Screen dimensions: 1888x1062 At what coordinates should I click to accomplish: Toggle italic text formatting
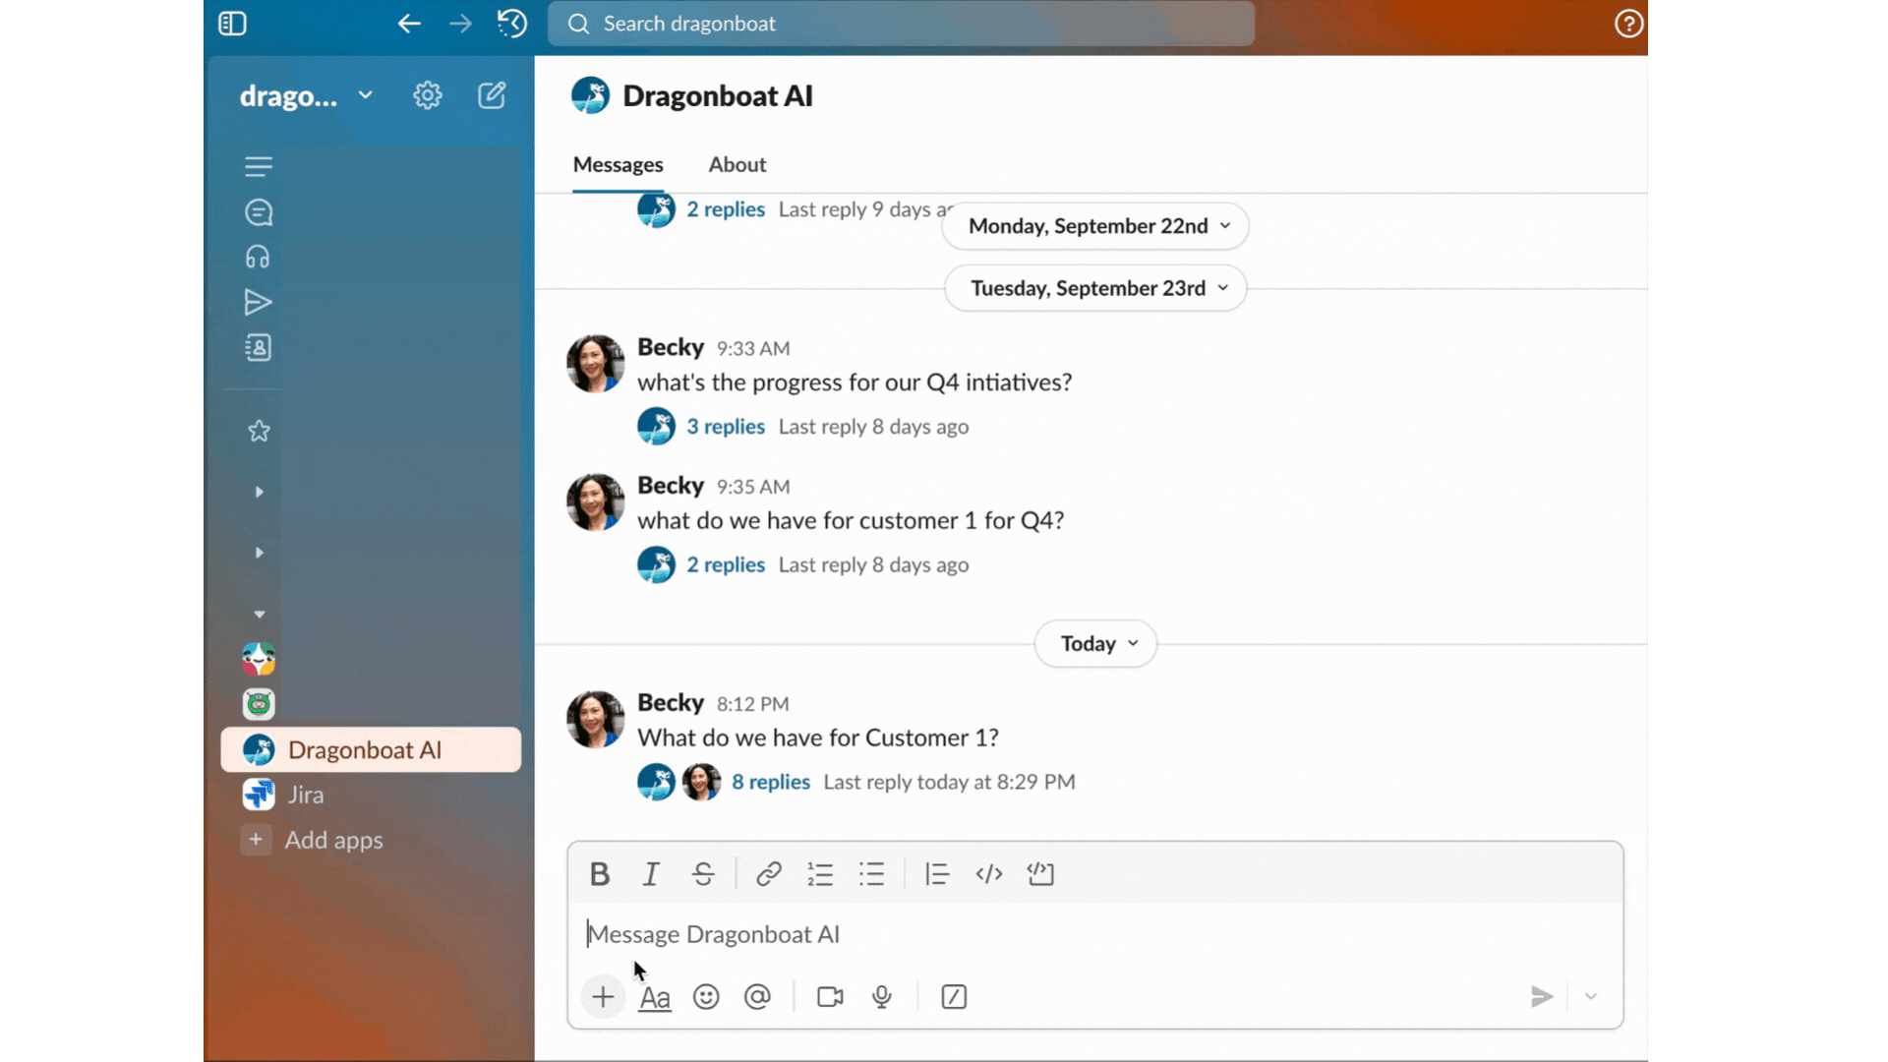pyautogui.click(x=650, y=873)
